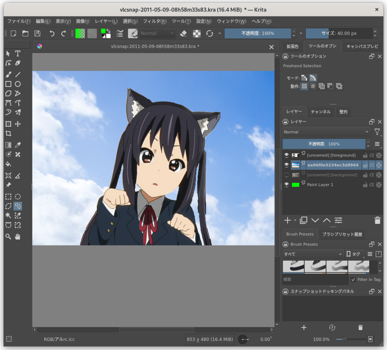Viewport: 387px width, 350px height.
Task: Select the Color Sampler eyedropper tool
Action: click(18, 145)
